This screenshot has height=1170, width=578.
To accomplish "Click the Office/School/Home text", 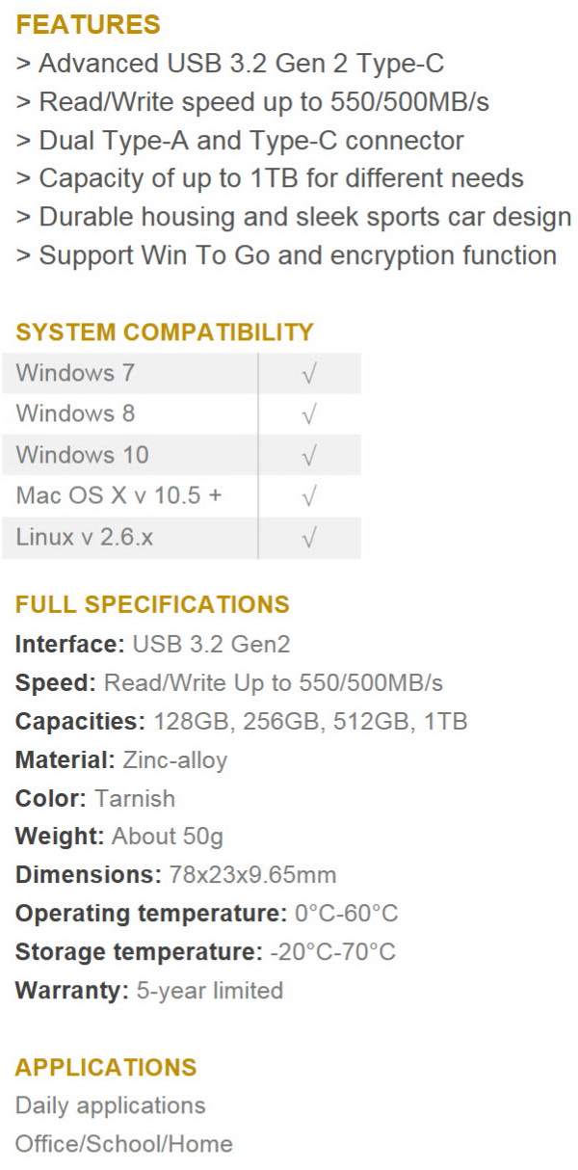I will pos(124,1144).
